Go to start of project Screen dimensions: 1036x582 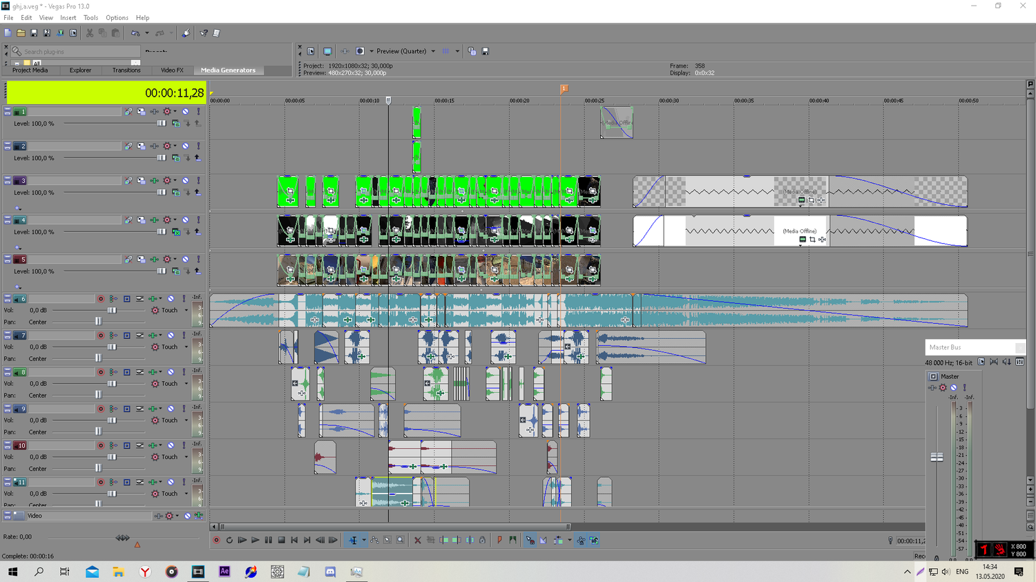coord(294,541)
